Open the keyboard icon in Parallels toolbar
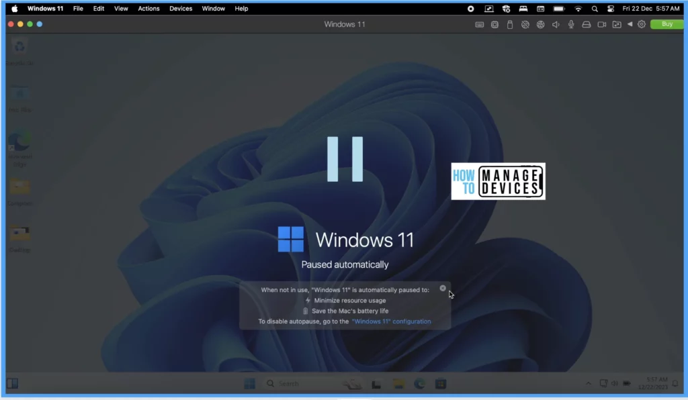 tap(480, 25)
